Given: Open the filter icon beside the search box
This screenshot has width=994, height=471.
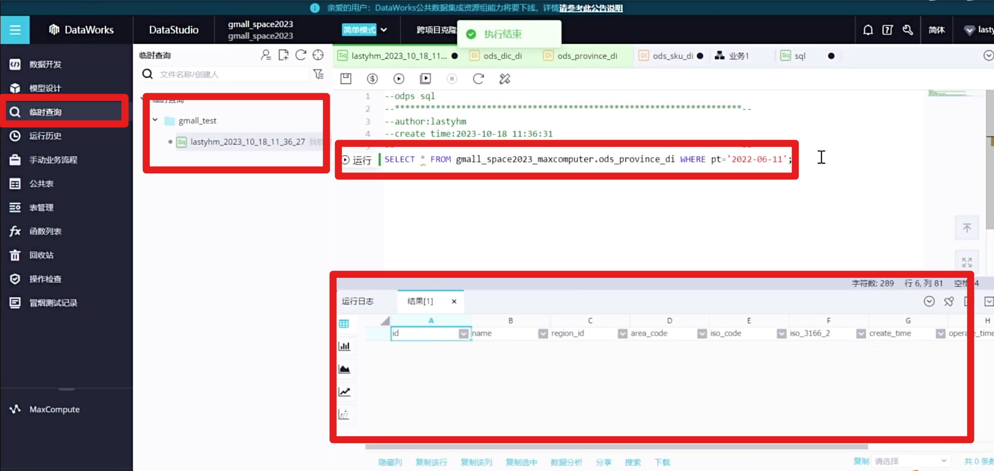Looking at the screenshot, I should (318, 74).
